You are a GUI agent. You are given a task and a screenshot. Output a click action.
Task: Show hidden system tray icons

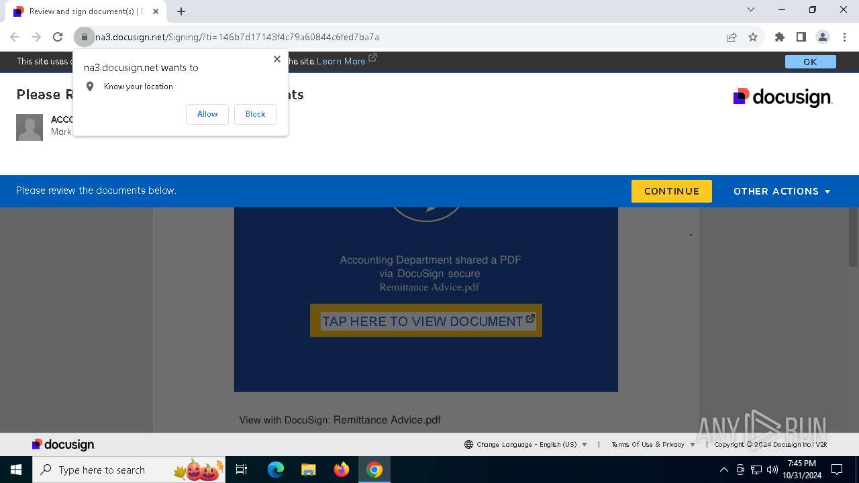(x=723, y=470)
